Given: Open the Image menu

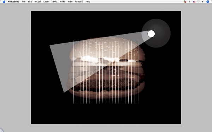Looking at the screenshot, I should (37, 2).
